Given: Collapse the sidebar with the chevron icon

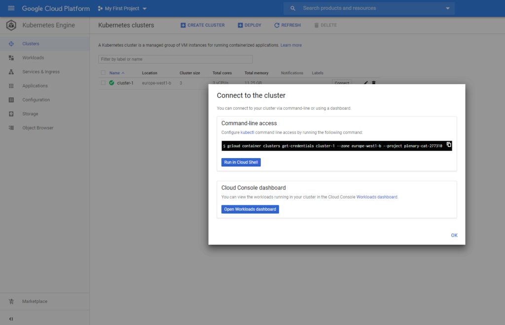Looking at the screenshot, I should click(x=11, y=319).
